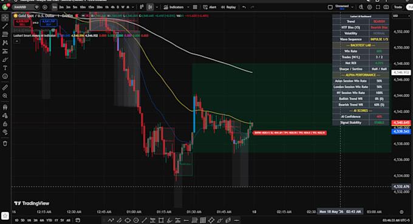Viewport: 413px width, 224px height.
Task: Open the chart patterns tool group
Action: coord(5,42)
